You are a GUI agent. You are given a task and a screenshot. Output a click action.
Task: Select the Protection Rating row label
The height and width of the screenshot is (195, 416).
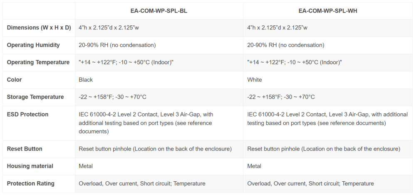pyautogui.click(x=31, y=183)
